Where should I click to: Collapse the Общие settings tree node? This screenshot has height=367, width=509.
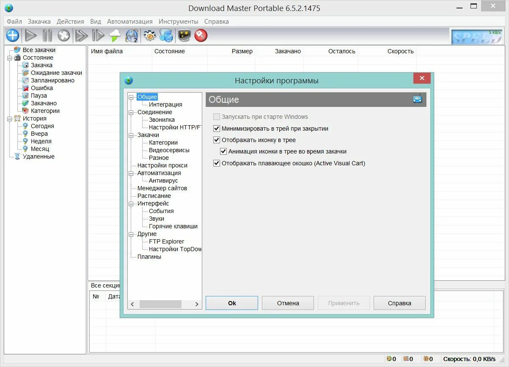coord(131,97)
